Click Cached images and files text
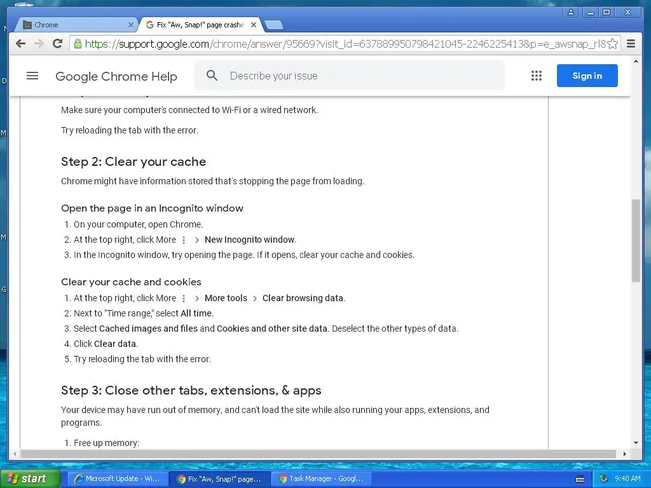 148,329
